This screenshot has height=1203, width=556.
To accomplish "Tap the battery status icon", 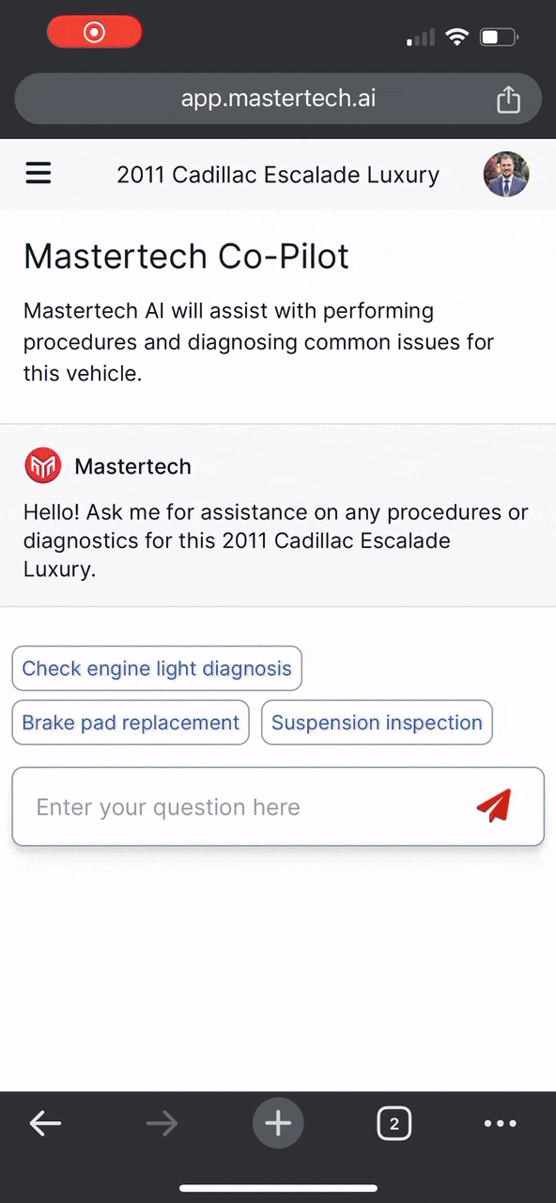I will click(x=499, y=38).
